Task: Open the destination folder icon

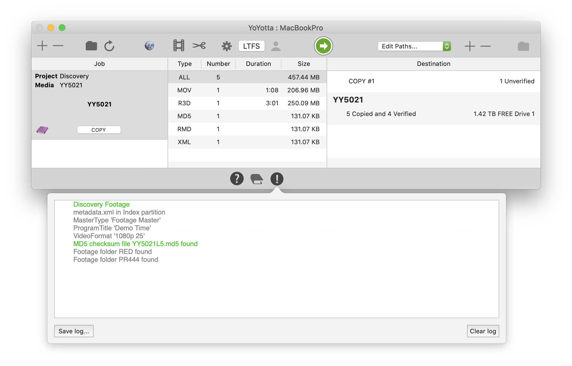Action: [523, 46]
